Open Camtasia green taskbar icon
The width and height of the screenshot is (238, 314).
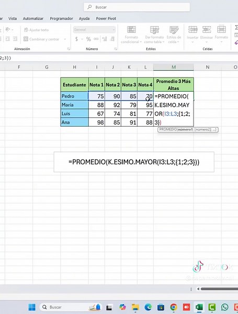212,307
